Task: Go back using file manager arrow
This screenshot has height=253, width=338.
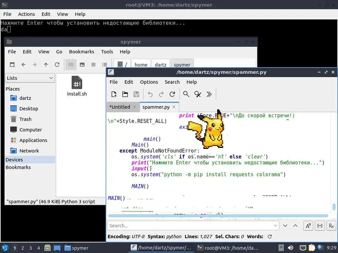Action: pyautogui.click(x=23, y=65)
